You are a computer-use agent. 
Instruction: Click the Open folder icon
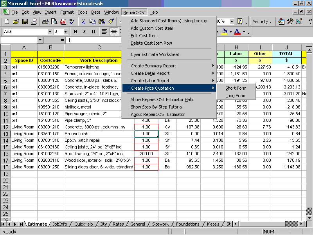point(16,22)
